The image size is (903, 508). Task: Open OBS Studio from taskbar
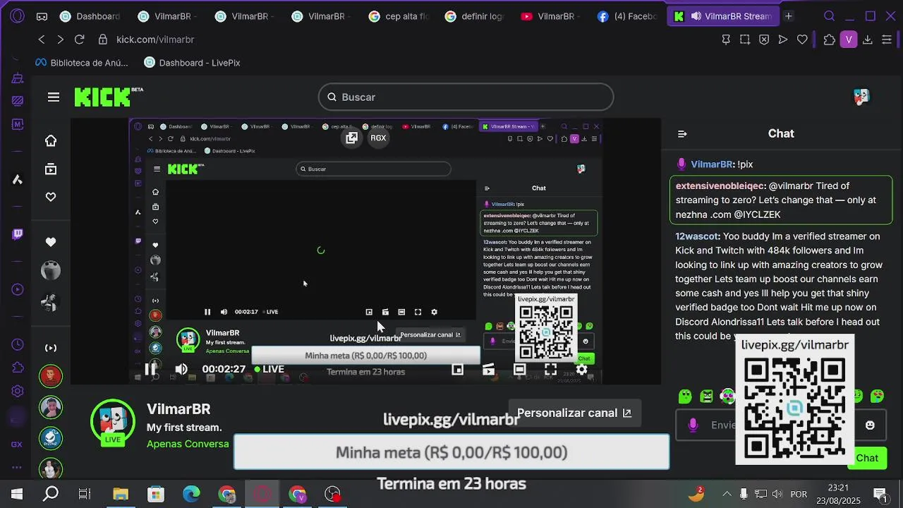click(x=332, y=494)
